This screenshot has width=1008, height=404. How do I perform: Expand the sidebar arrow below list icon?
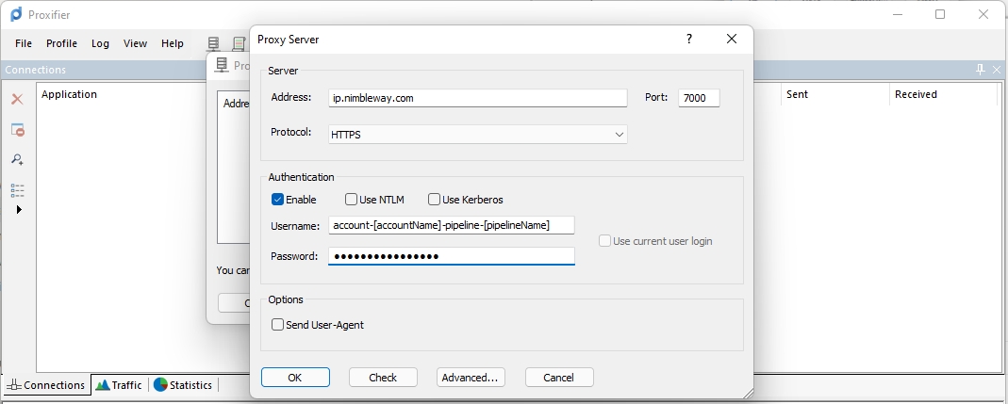(19, 210)
